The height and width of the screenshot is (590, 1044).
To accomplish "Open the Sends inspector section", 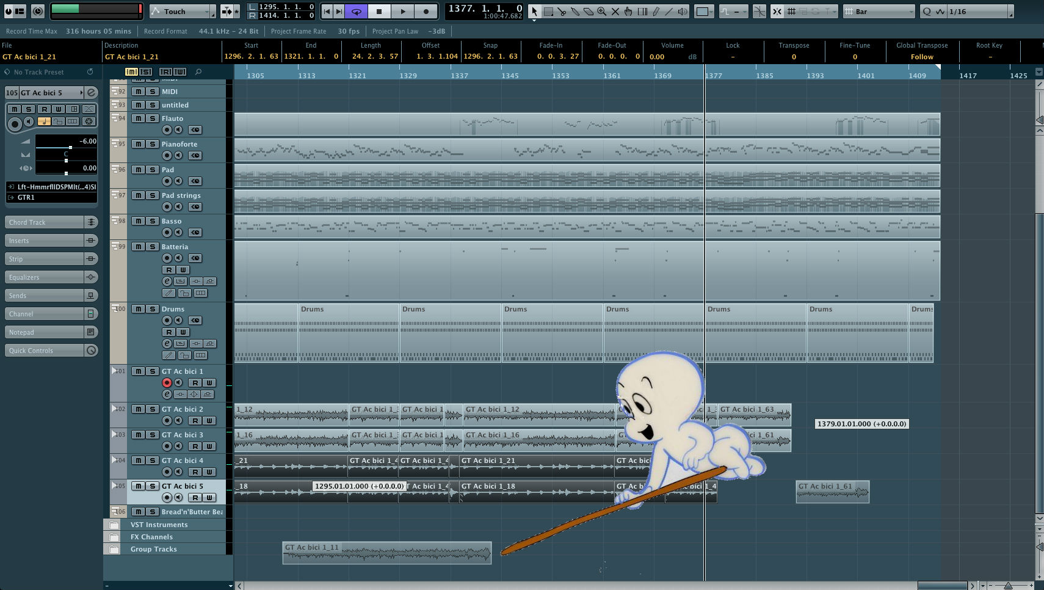I will (x=51, y=296).
